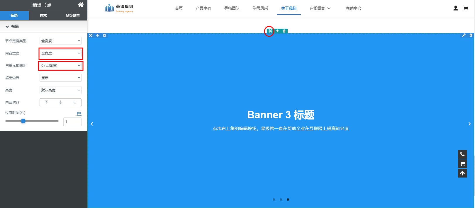Image resolution: width=475 pixels, height=208 pixels.
Task: Click the 过渡时间 slider handle
Action: coord(23,121)
